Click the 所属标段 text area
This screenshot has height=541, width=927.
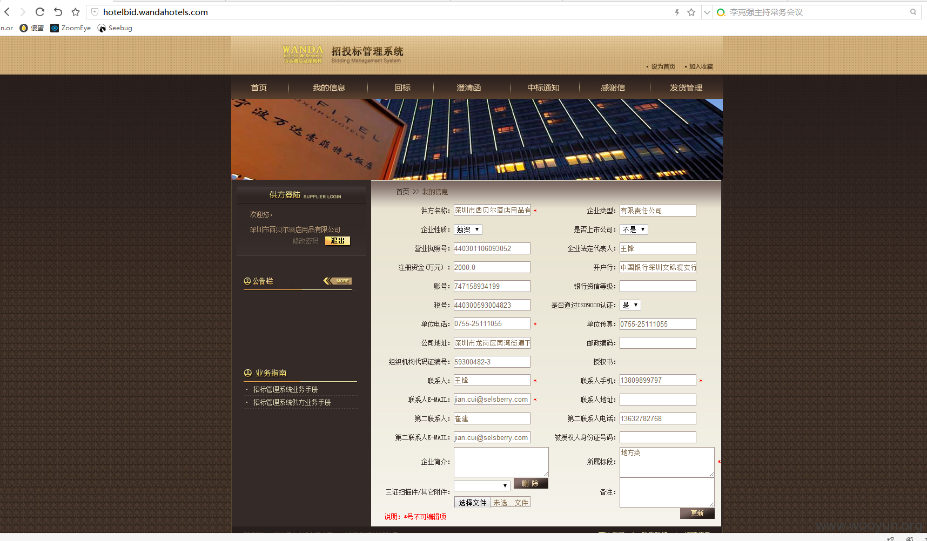(667, 462)
